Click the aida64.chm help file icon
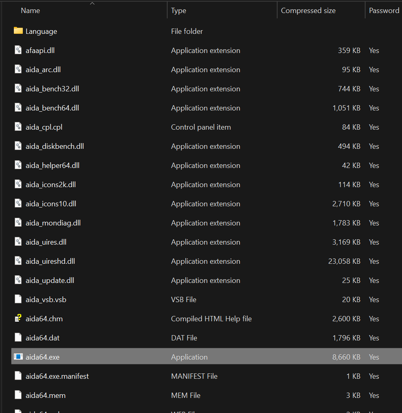402x413 pixels. (x=18, y=318)
